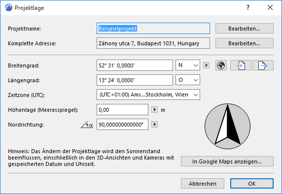Click Bearbeiten button next to Projektname
The height and width of the screenshot is (194, 282).
pyautogui.click(x=245, y=29)
